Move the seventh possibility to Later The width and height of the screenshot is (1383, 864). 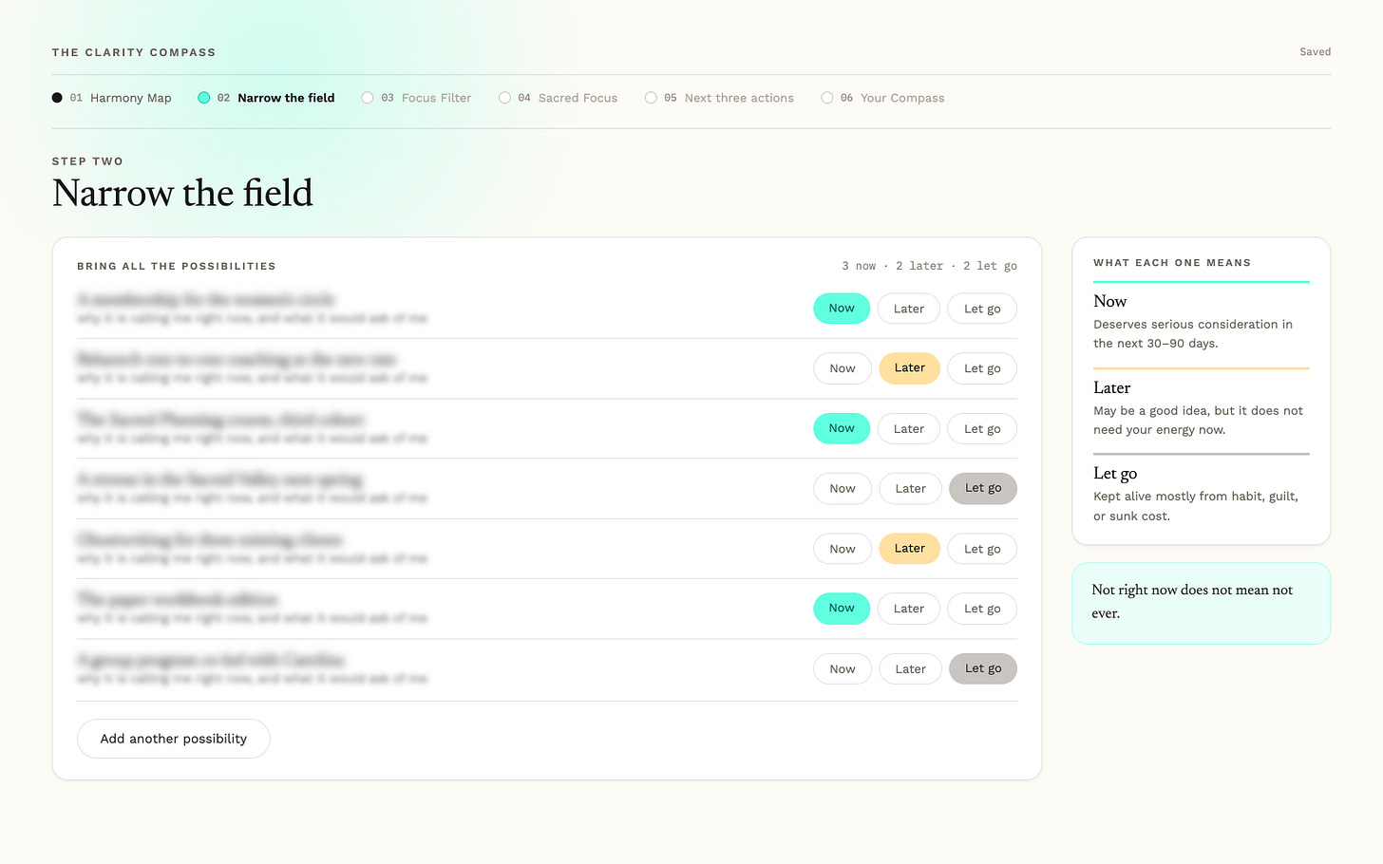point(910,669)
